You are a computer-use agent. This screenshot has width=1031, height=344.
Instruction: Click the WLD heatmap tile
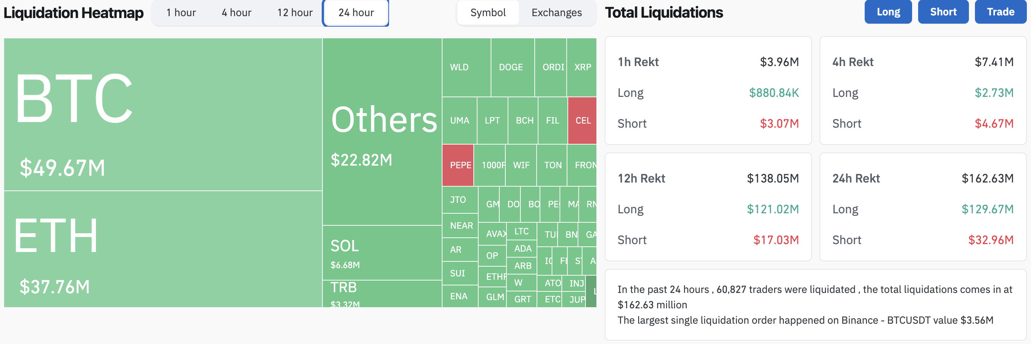click(466, 67)
